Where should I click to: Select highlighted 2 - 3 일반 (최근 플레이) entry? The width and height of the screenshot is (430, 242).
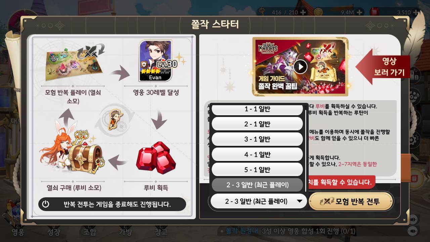click(x=257, y=185)
